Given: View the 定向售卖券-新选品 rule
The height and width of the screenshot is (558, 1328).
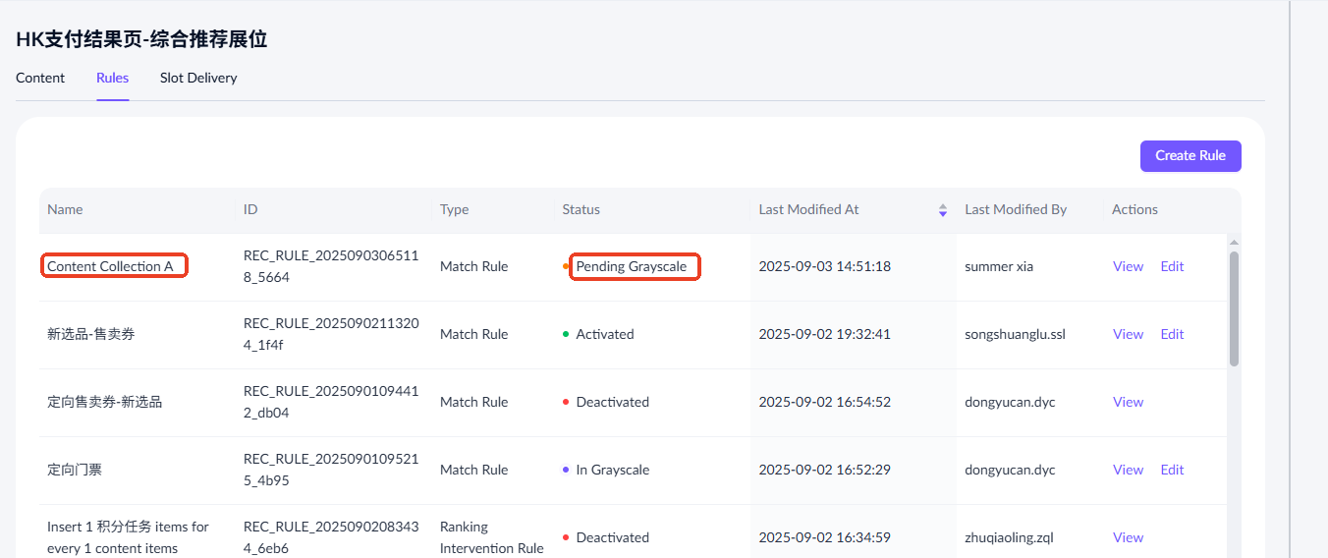Looking at the screenshot, I should (x=1128, y=402).
